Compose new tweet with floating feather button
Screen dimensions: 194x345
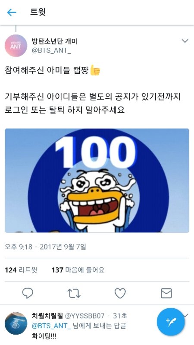click(171, 322)
